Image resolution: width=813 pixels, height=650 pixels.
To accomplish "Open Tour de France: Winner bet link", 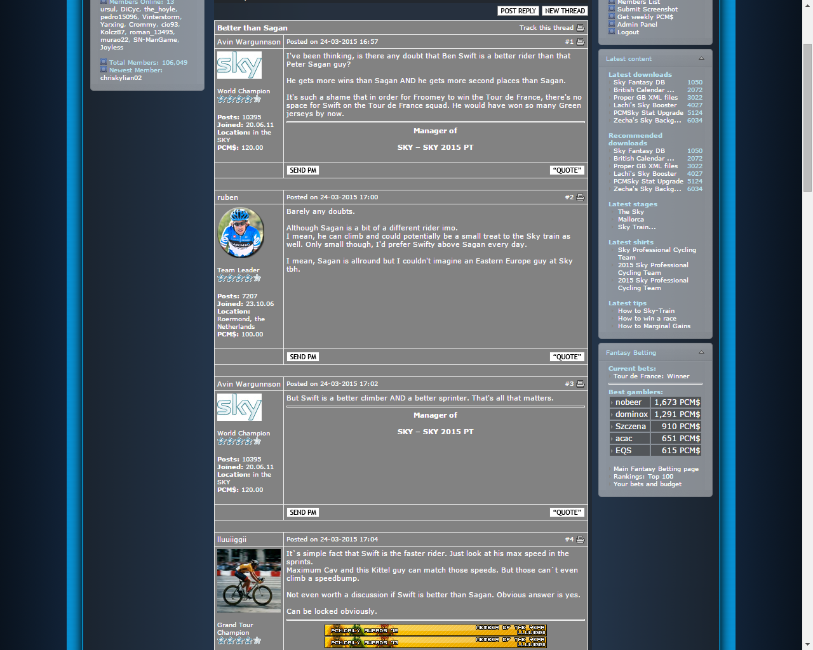I will (651, 376).
